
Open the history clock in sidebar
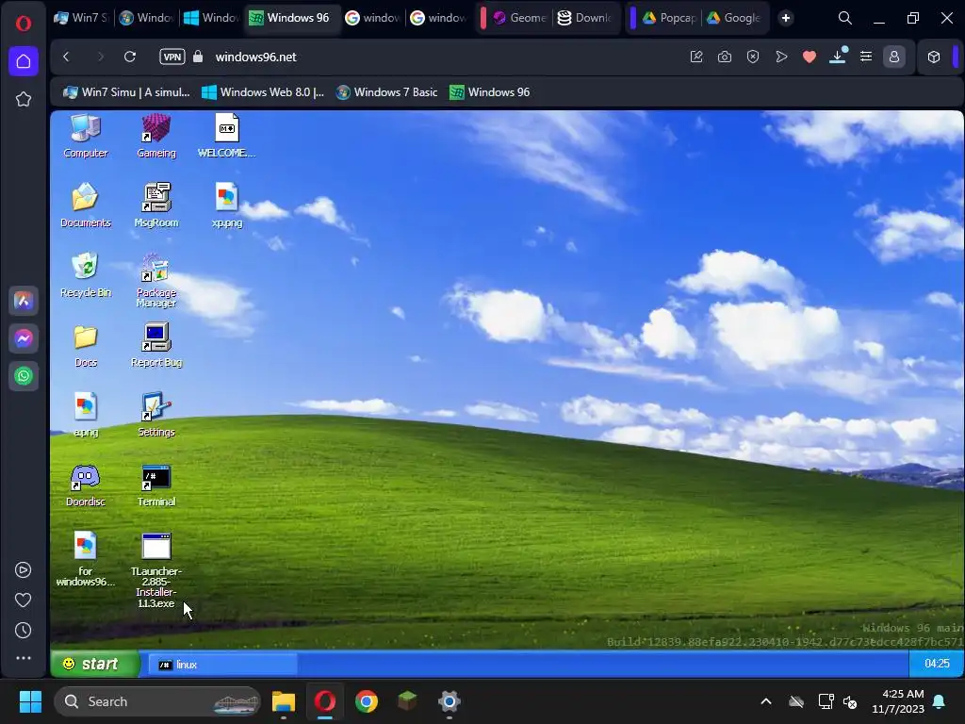coord(24,631)
